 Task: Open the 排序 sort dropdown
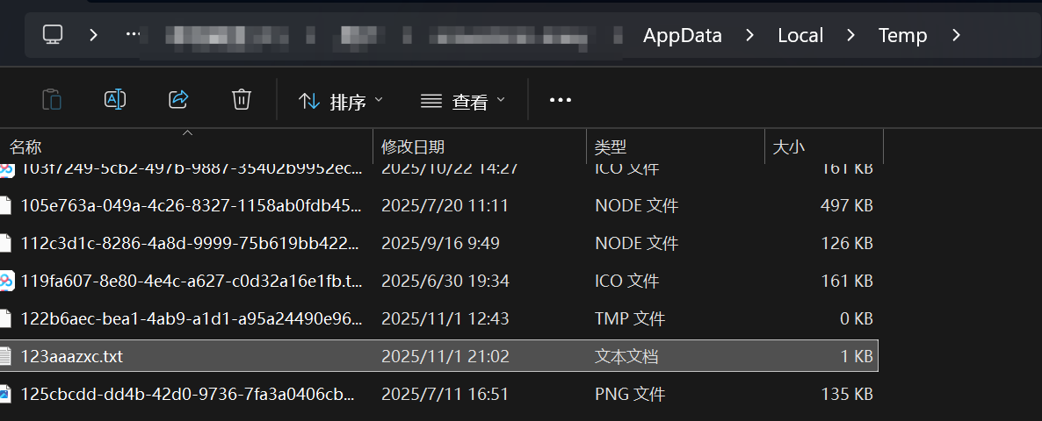coord(341,101)
